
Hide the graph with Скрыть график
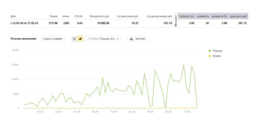(53, 39)
